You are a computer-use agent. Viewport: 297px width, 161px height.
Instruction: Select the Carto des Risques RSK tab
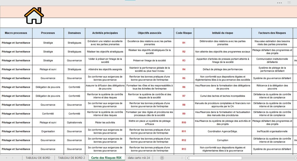tap(106, 158)
